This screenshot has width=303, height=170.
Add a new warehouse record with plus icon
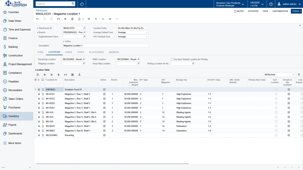(x=65, y=19)
